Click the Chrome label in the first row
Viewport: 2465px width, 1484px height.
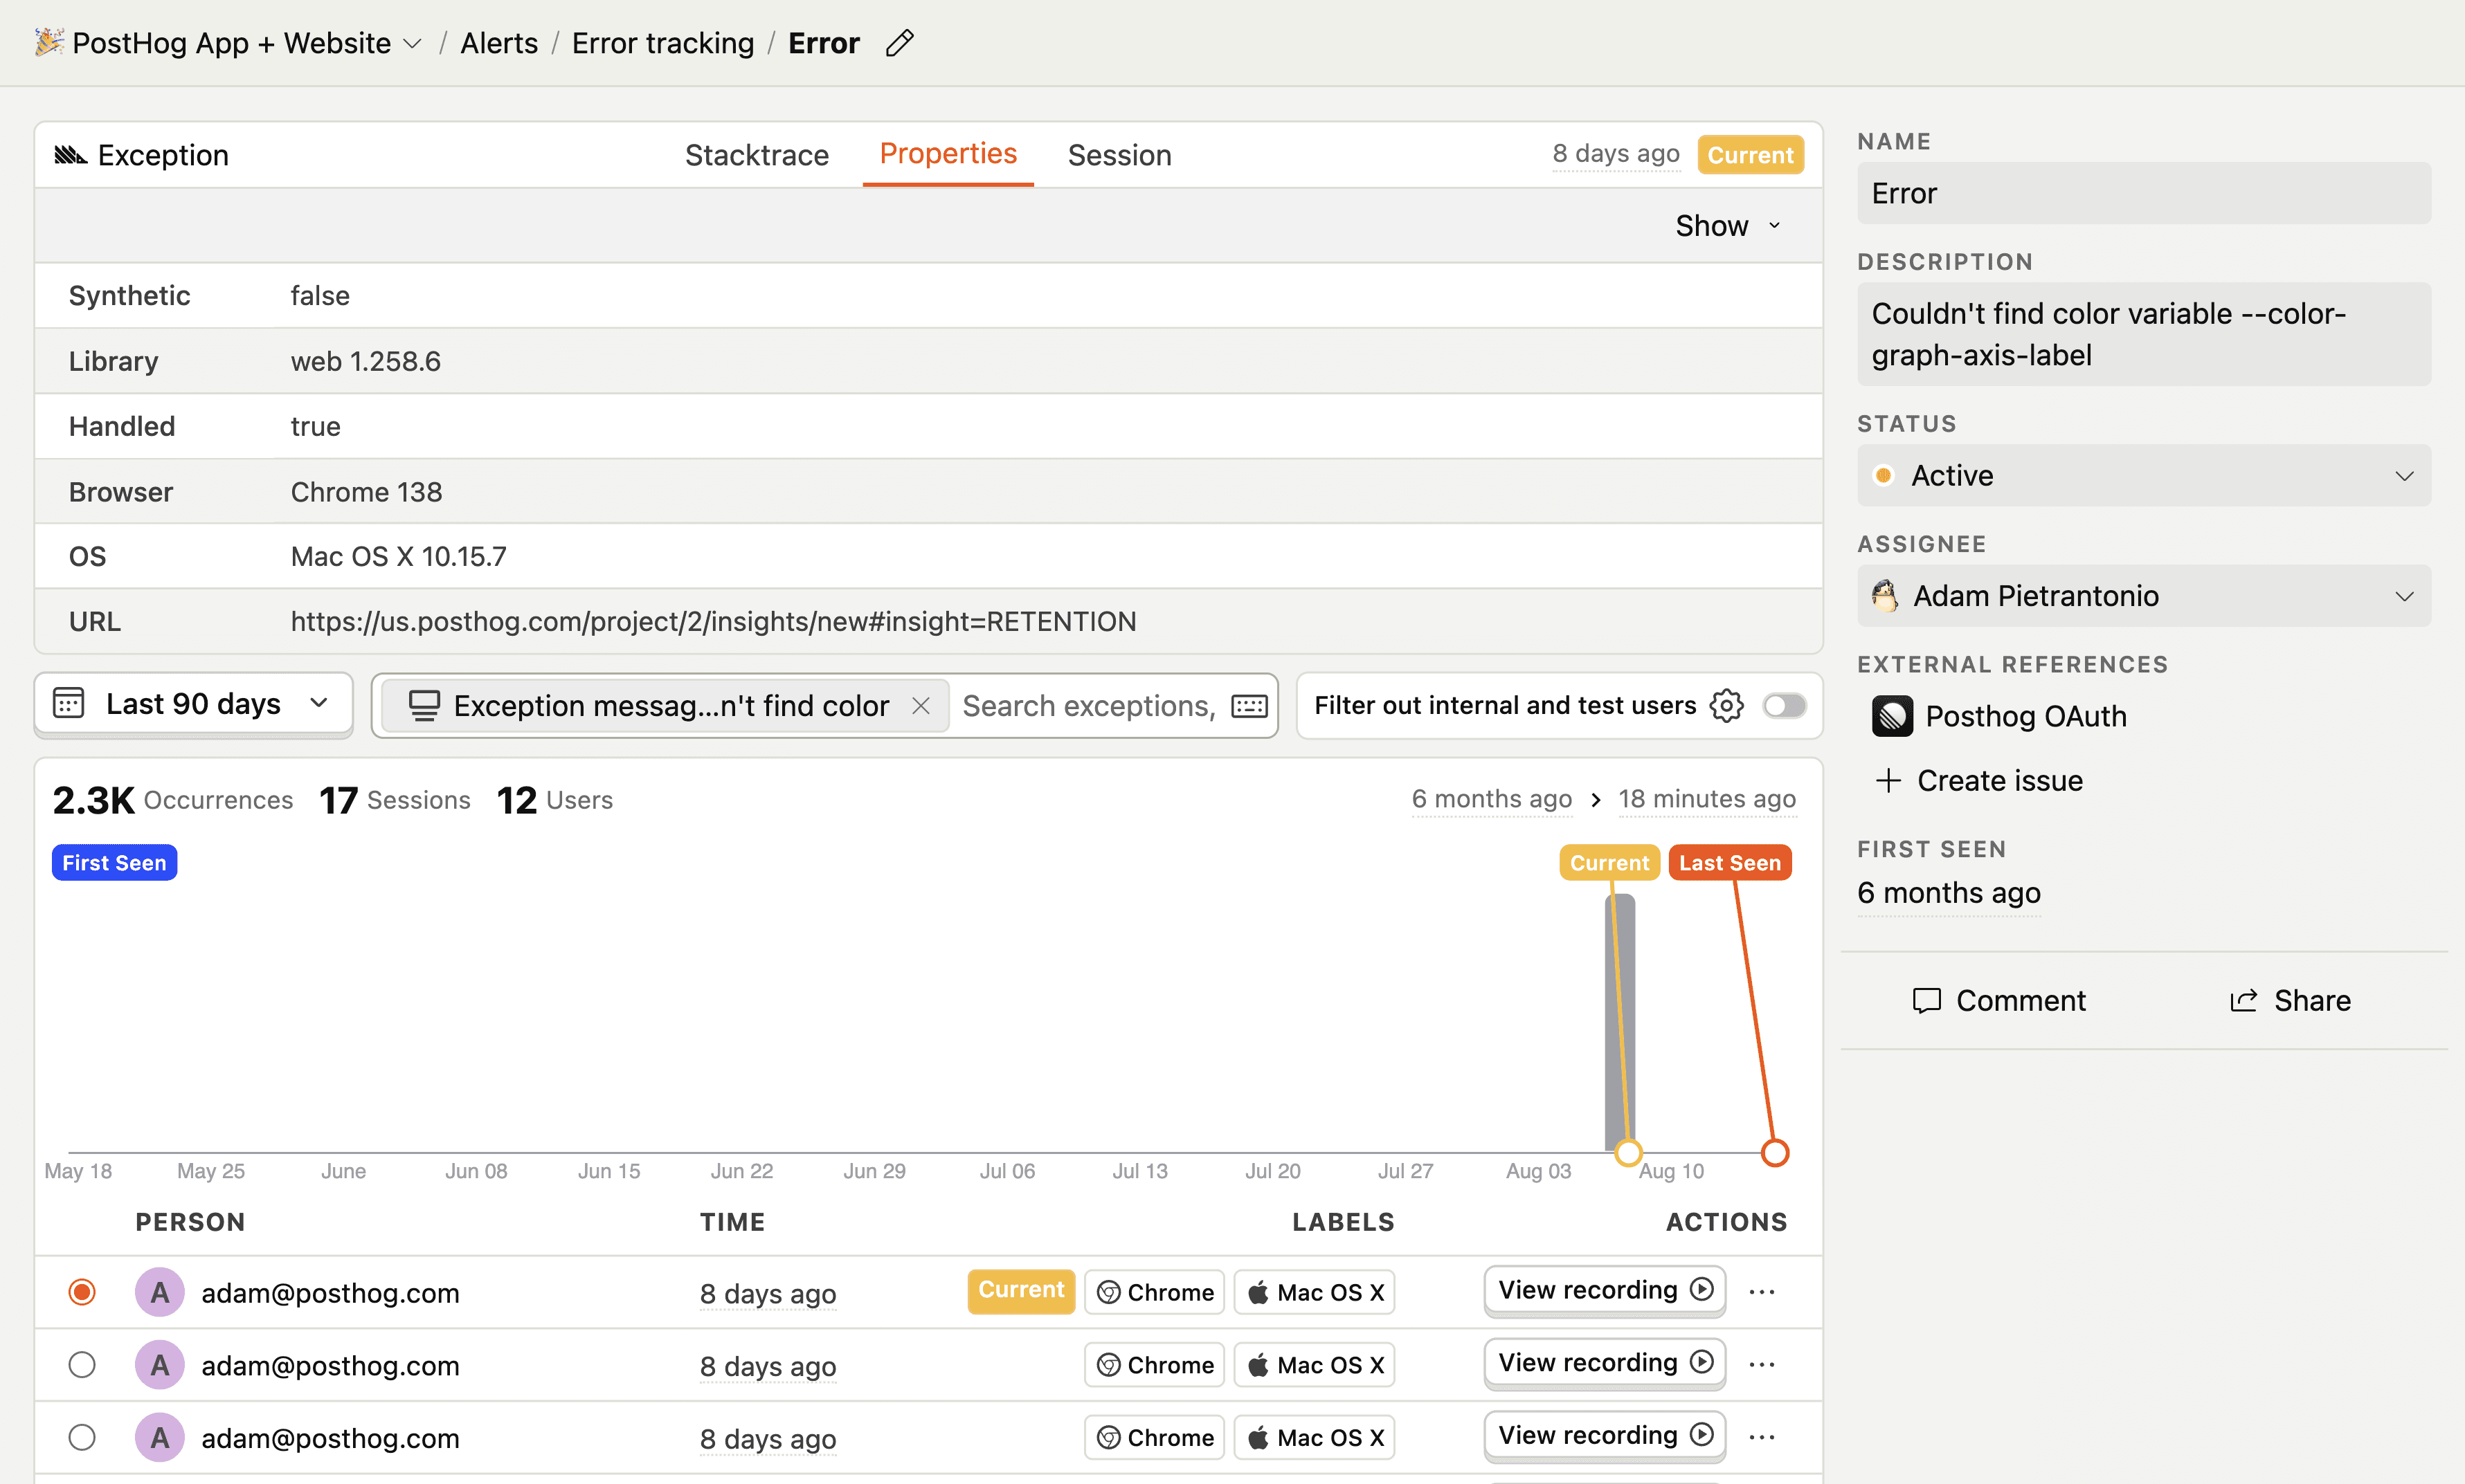click(1155, 1292)
